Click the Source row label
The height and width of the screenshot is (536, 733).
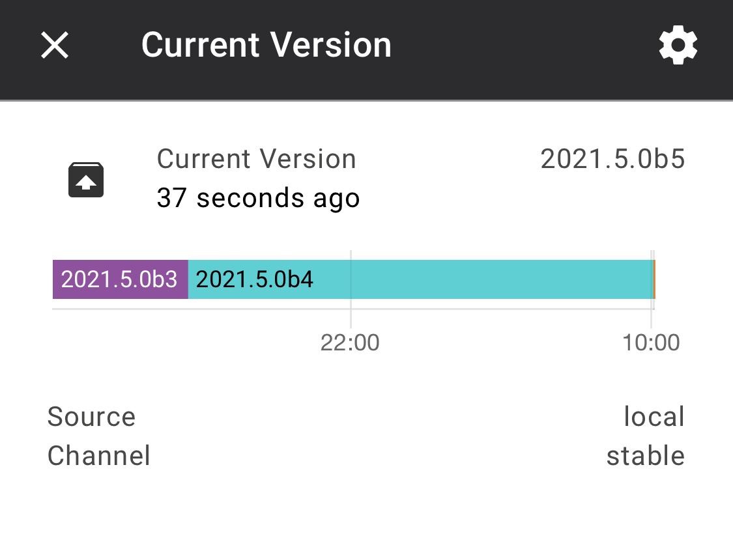click(91, 417)
